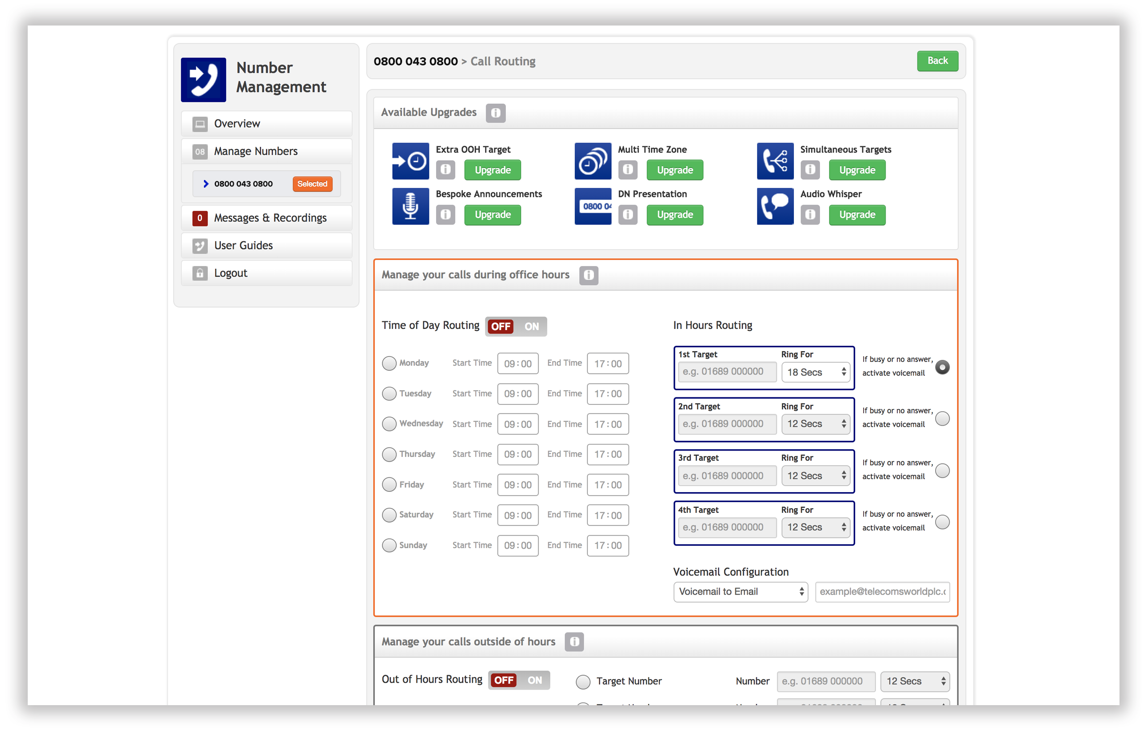Click the Messages & Recordings count badge
Viewport: 1145px width, 732px height.
200,218
